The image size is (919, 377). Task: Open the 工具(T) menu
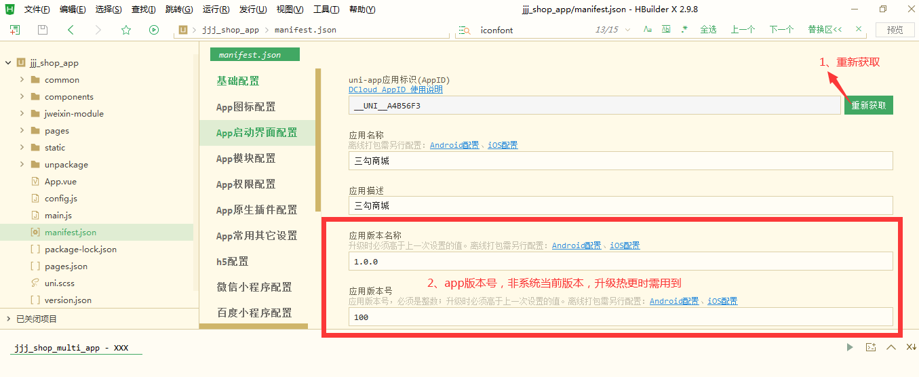(326, 9)
